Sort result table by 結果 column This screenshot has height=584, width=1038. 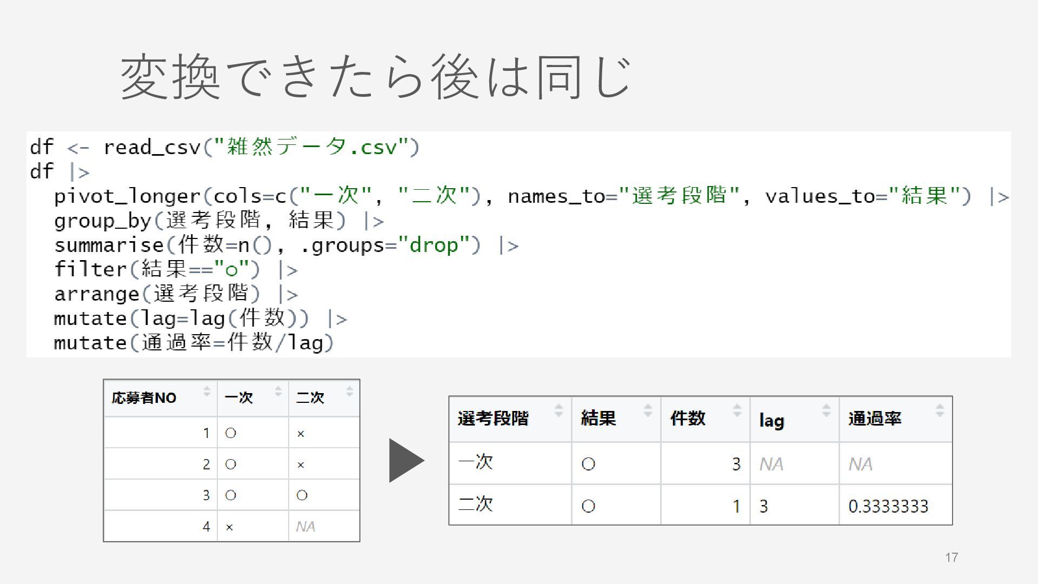click(648, 410)
